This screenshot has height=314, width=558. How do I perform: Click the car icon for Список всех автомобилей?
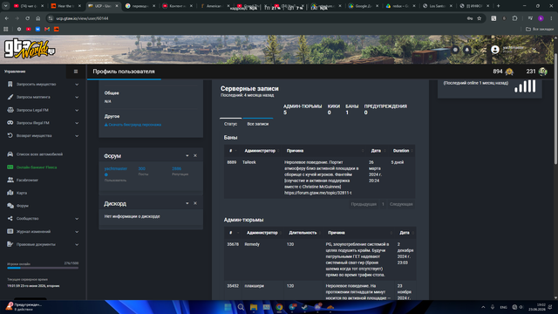click(x=10, y=154)
